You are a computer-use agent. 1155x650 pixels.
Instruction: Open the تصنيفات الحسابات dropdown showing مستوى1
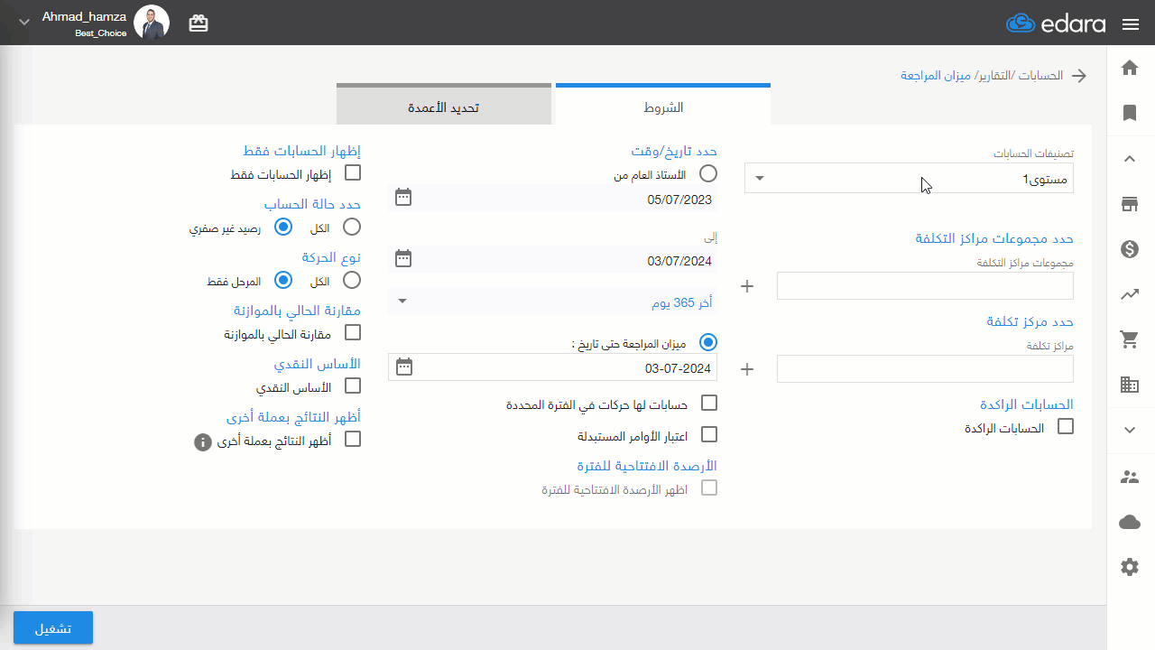click(x=909, y=178)
